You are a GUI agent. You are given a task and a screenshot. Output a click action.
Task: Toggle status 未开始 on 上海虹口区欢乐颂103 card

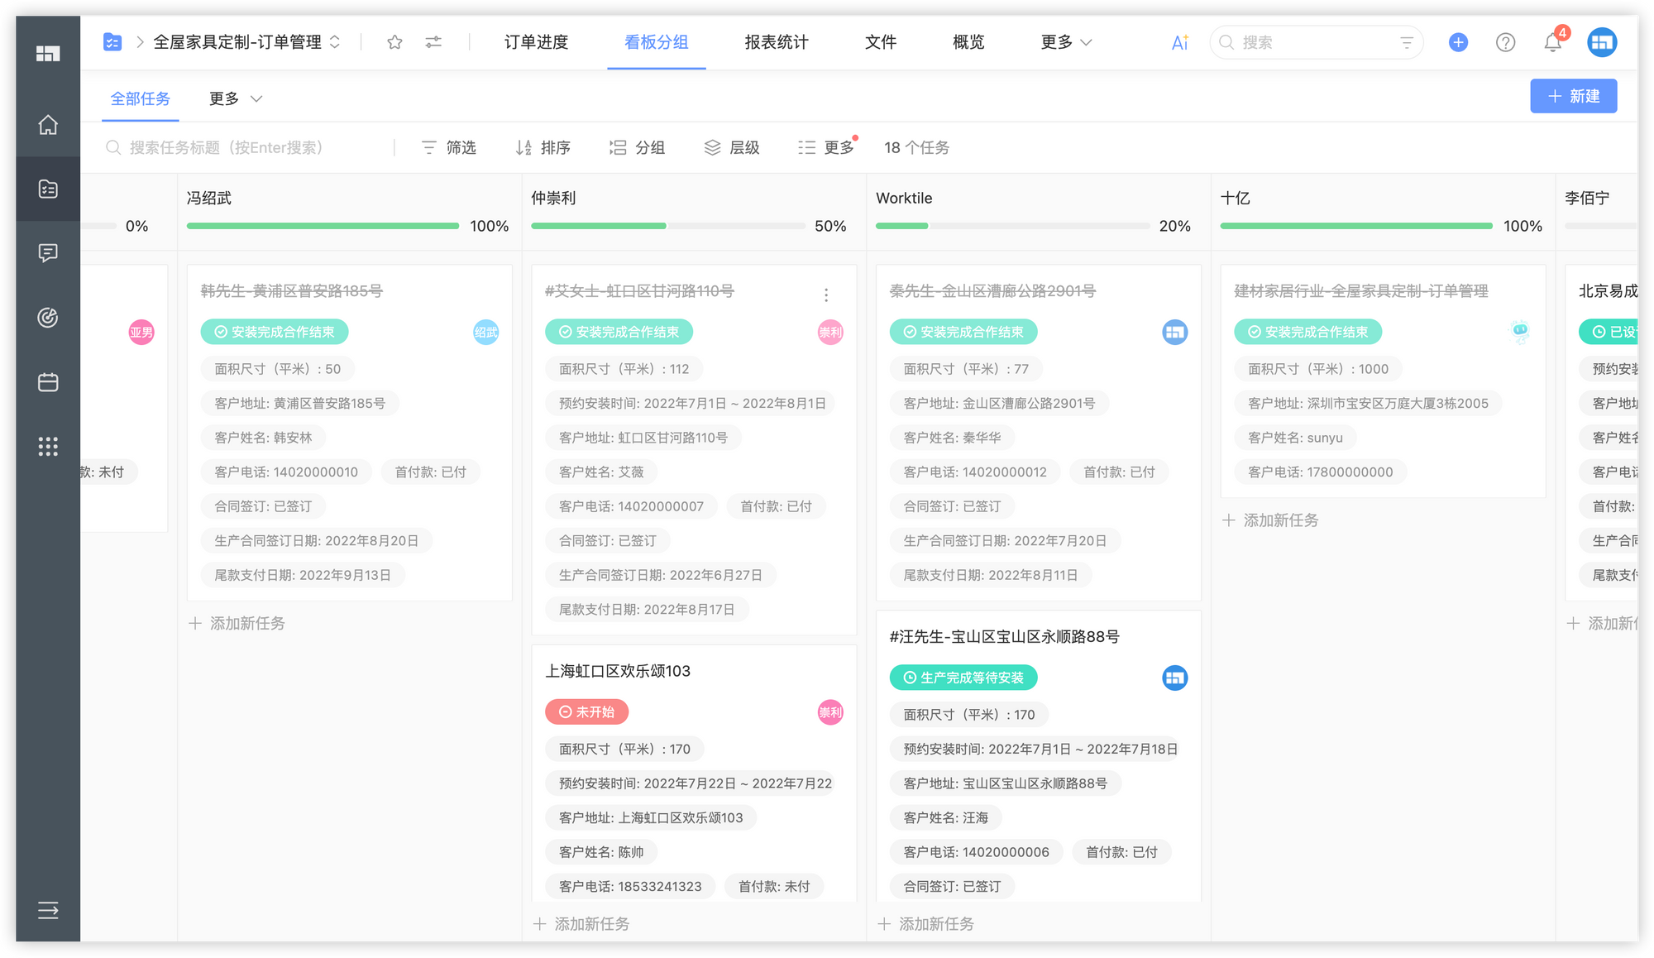tap(586, 712)
